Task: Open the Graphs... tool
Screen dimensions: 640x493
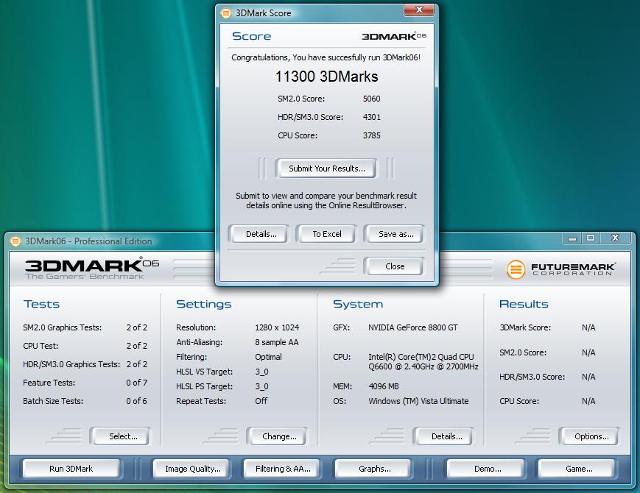Action: click(374, 469)
